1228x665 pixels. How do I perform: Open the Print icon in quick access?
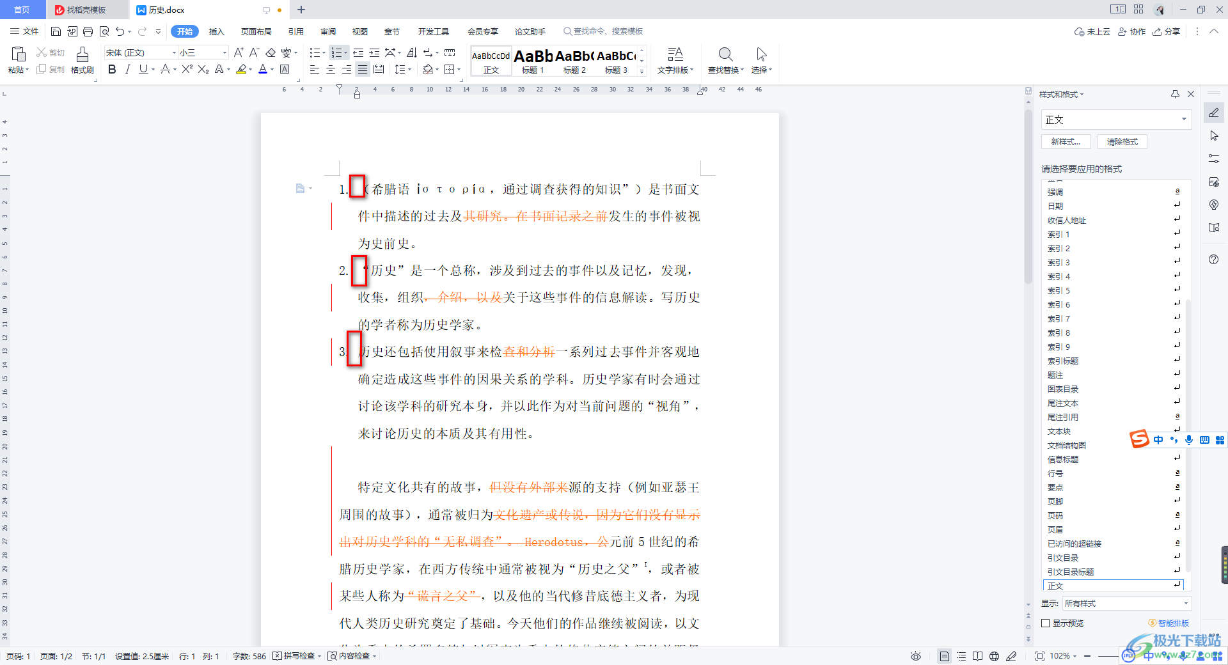[x=88, y=31]
